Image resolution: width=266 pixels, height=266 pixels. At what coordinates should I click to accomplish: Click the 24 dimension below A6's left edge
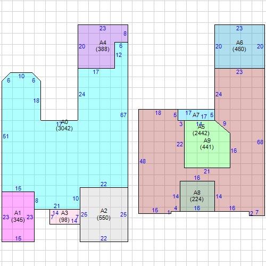tap(219, 94)
